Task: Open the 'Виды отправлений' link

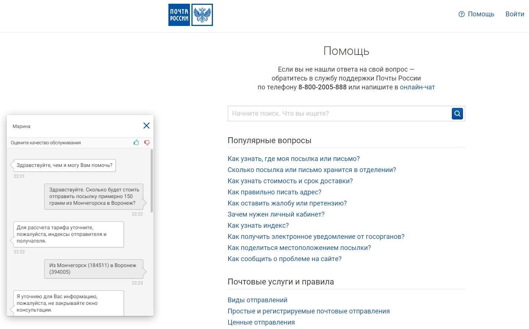Action: click(257, 300)
